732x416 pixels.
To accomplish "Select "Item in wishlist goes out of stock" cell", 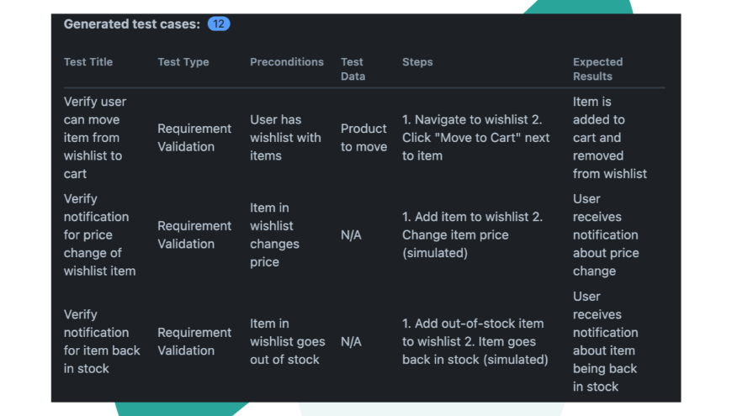I will coord(287,341).
